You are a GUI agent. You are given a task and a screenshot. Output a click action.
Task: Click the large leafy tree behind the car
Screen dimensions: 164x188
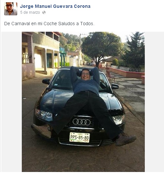pos(102,47)
